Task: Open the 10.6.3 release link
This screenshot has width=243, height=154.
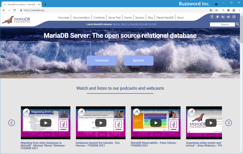Action: (x=116, y=24)
